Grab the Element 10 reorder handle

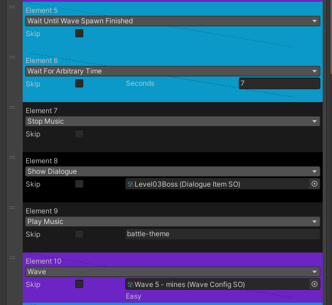point(12,258)
